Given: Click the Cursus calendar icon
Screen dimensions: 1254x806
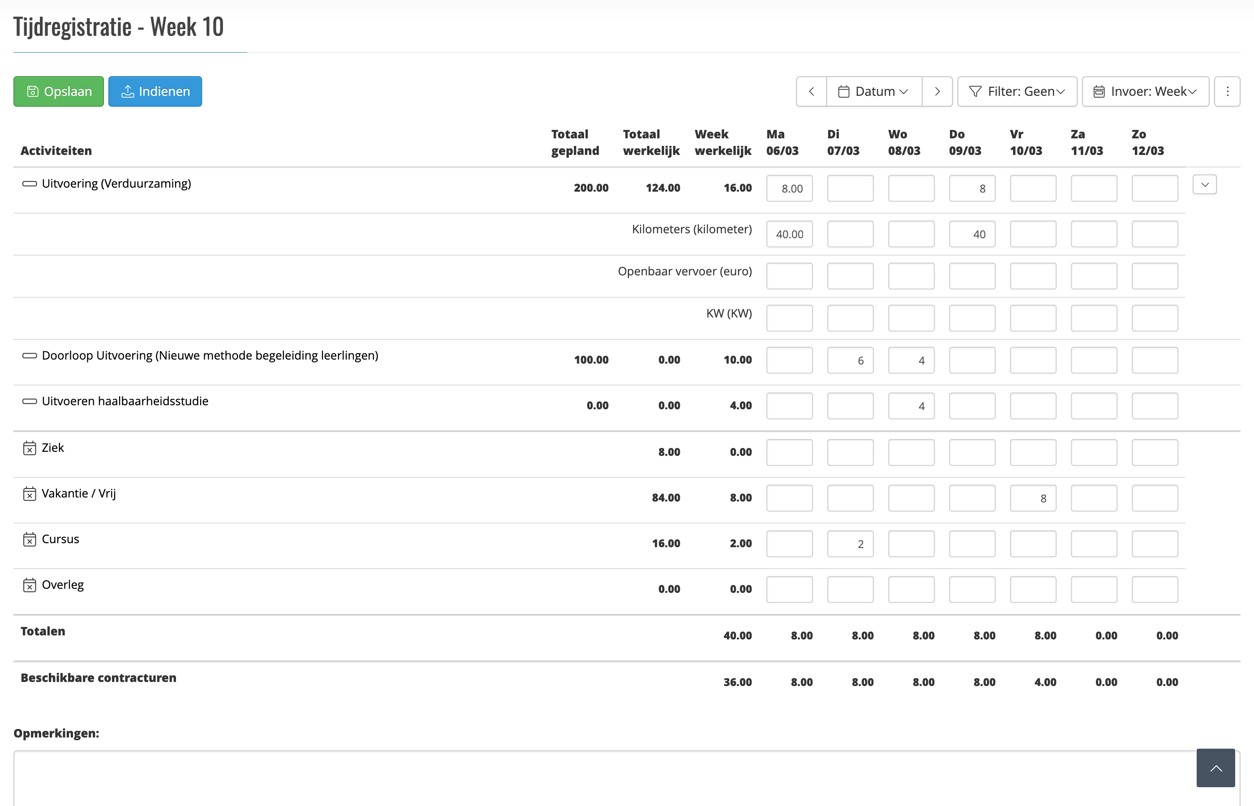Looking at the screenshot, I should tap(29, 539).
